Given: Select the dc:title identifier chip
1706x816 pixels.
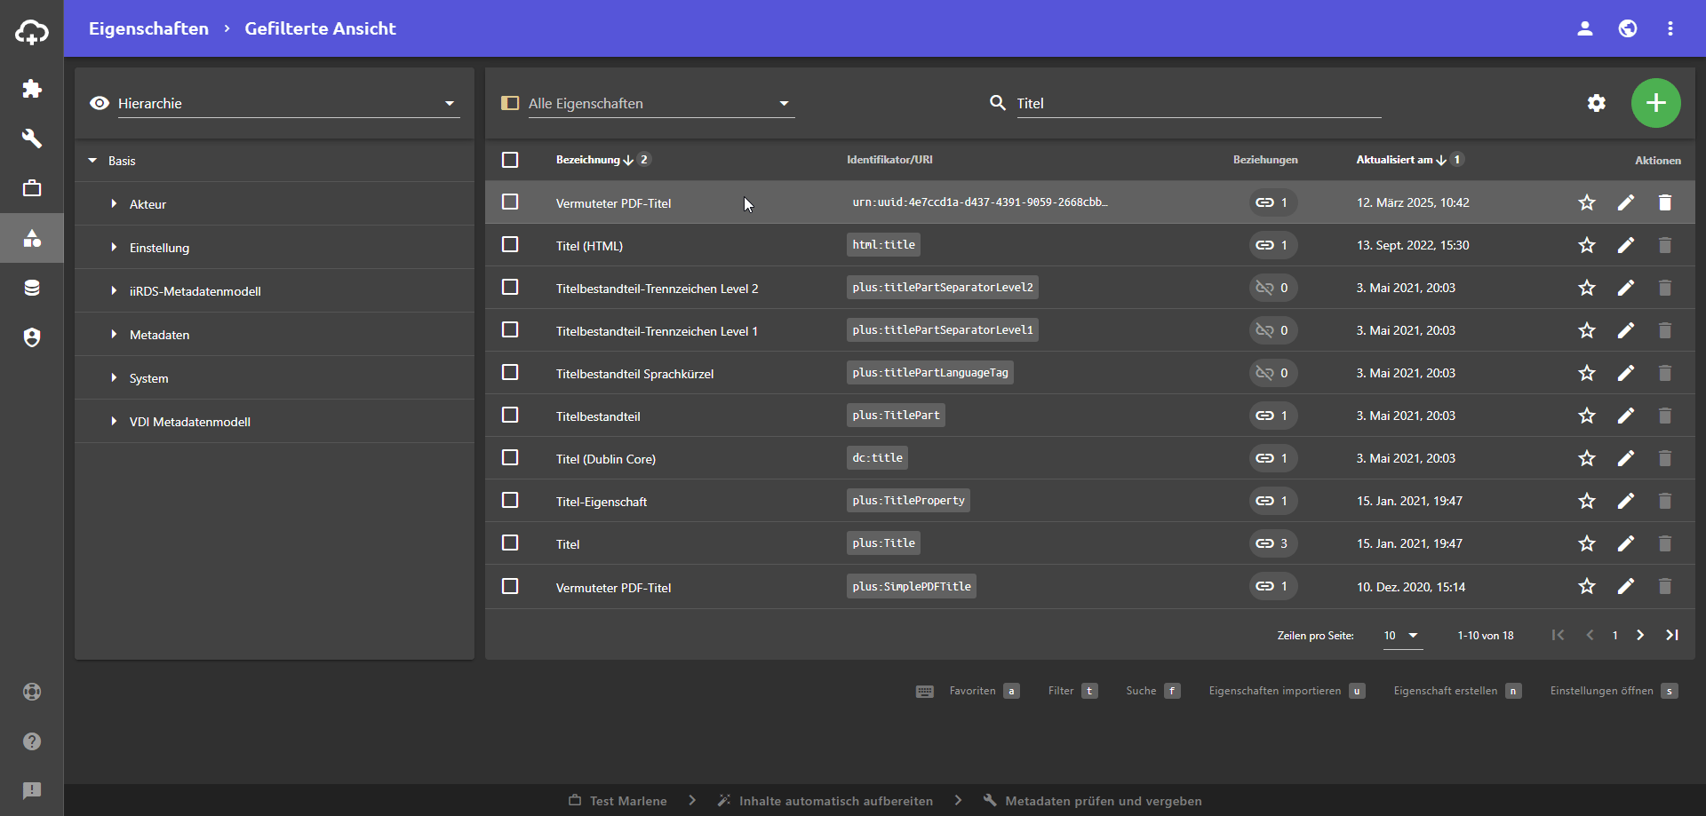Looking at the screenshot, I should click(877, 458).
